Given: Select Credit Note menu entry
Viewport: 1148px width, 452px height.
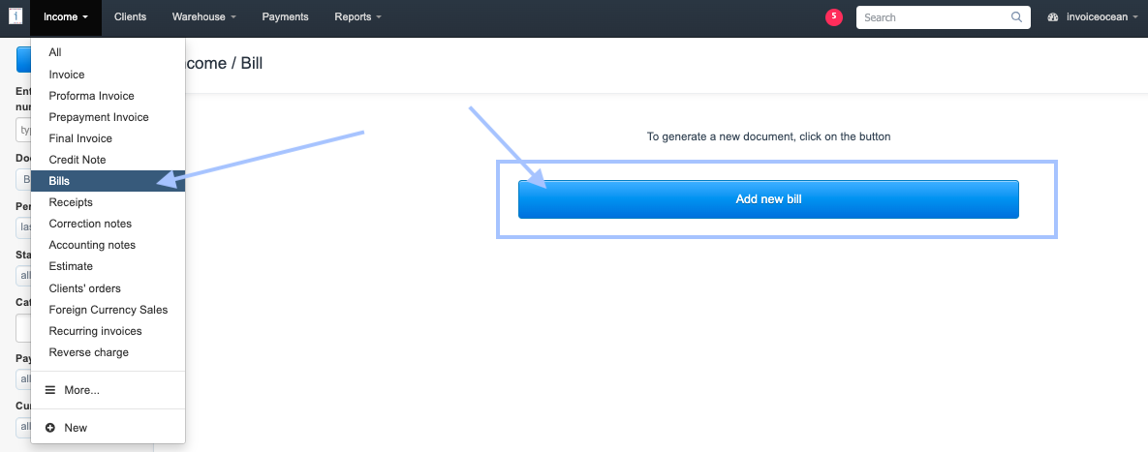Looking at the screenshot, I should click(78, 160).
